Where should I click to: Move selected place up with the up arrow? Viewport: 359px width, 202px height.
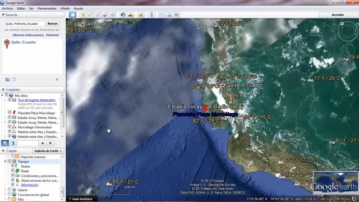tap(43, 143)
